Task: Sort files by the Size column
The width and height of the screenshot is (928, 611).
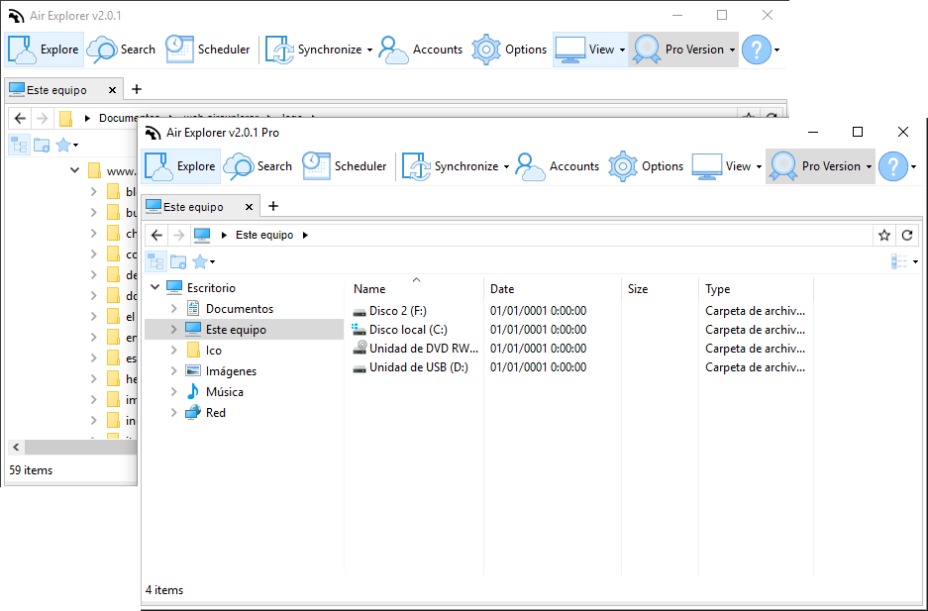Action: pyautogui.click(x=660, y=288)
